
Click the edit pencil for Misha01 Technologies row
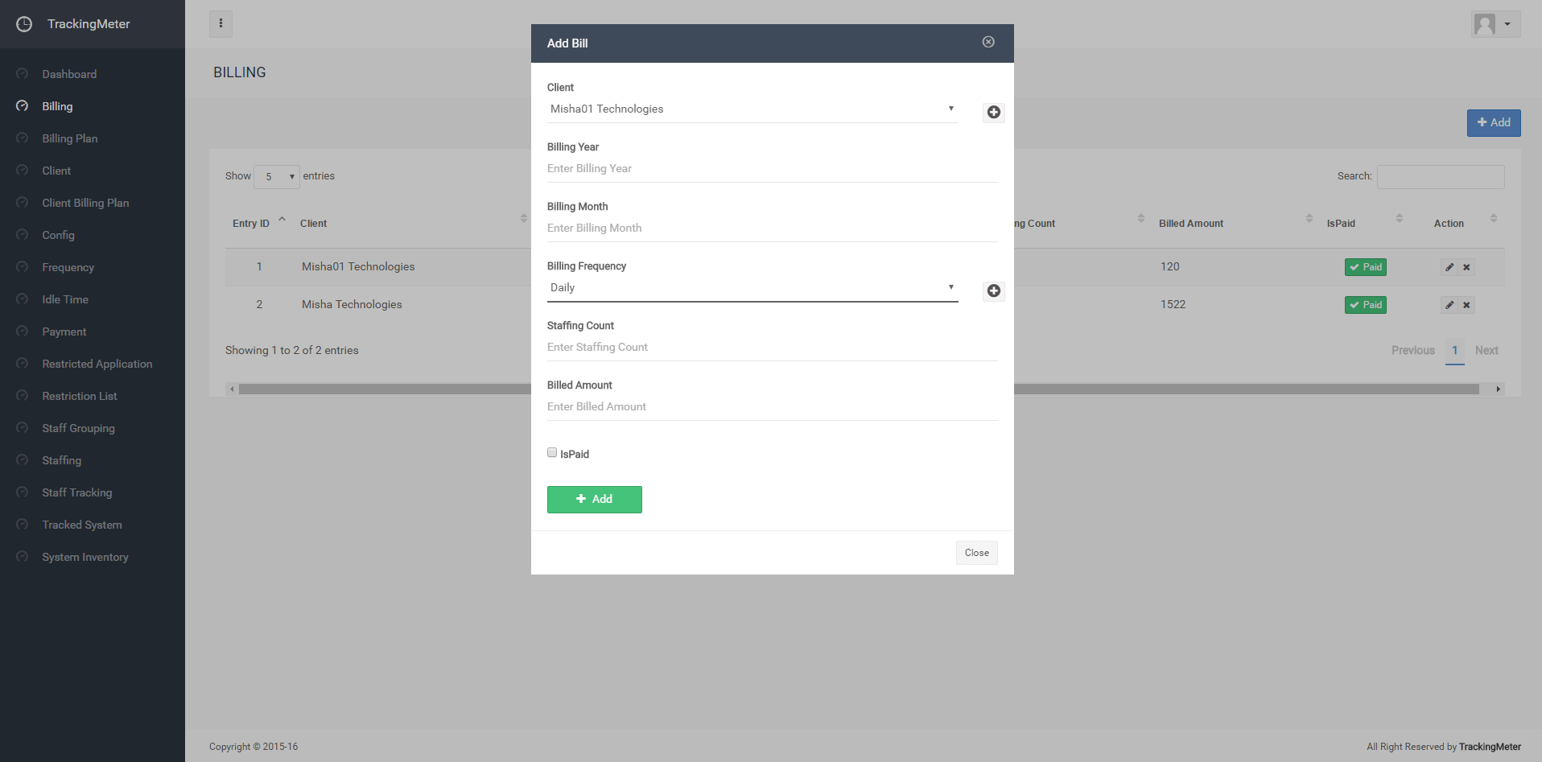click(1449, 267)
